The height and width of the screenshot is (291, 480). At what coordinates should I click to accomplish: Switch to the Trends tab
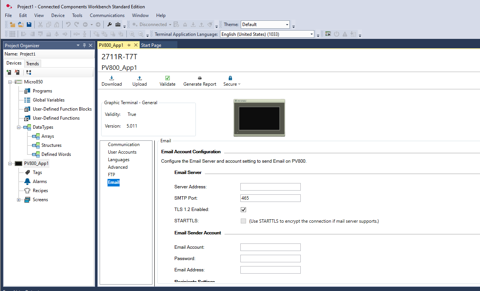coord(32,63)
